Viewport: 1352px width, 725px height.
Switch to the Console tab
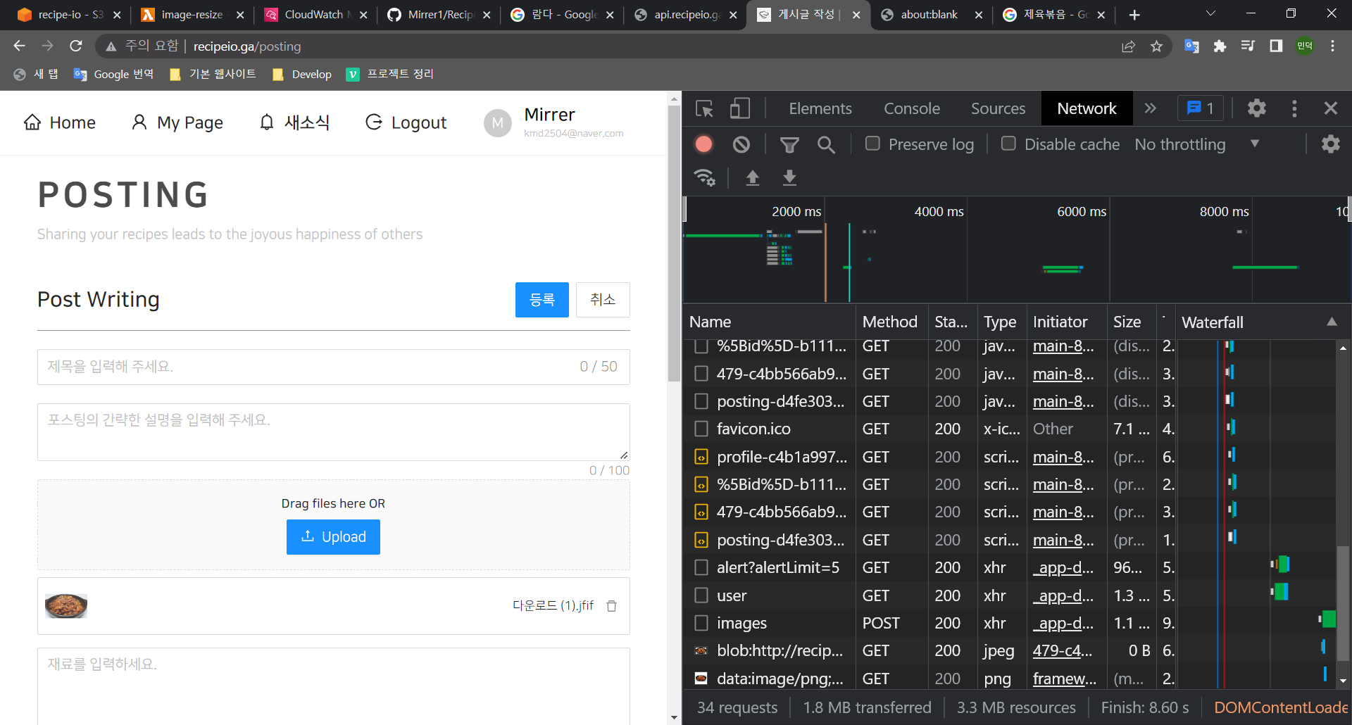point(911,108)
